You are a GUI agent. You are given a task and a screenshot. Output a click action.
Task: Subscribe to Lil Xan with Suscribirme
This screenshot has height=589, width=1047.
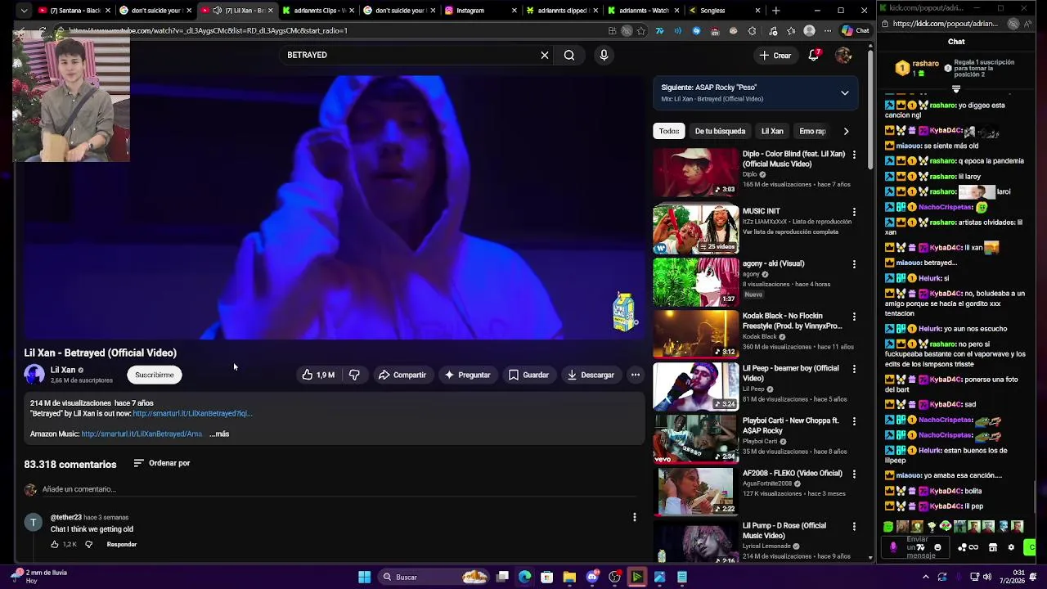155,375
